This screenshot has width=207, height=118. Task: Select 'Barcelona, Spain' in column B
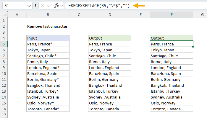pos(48,74)
